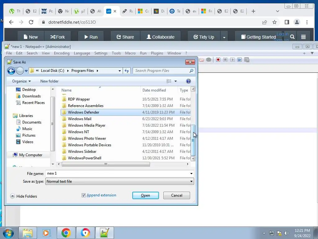
Task: Open the Save as type combo box
Action: click(120, 181)
